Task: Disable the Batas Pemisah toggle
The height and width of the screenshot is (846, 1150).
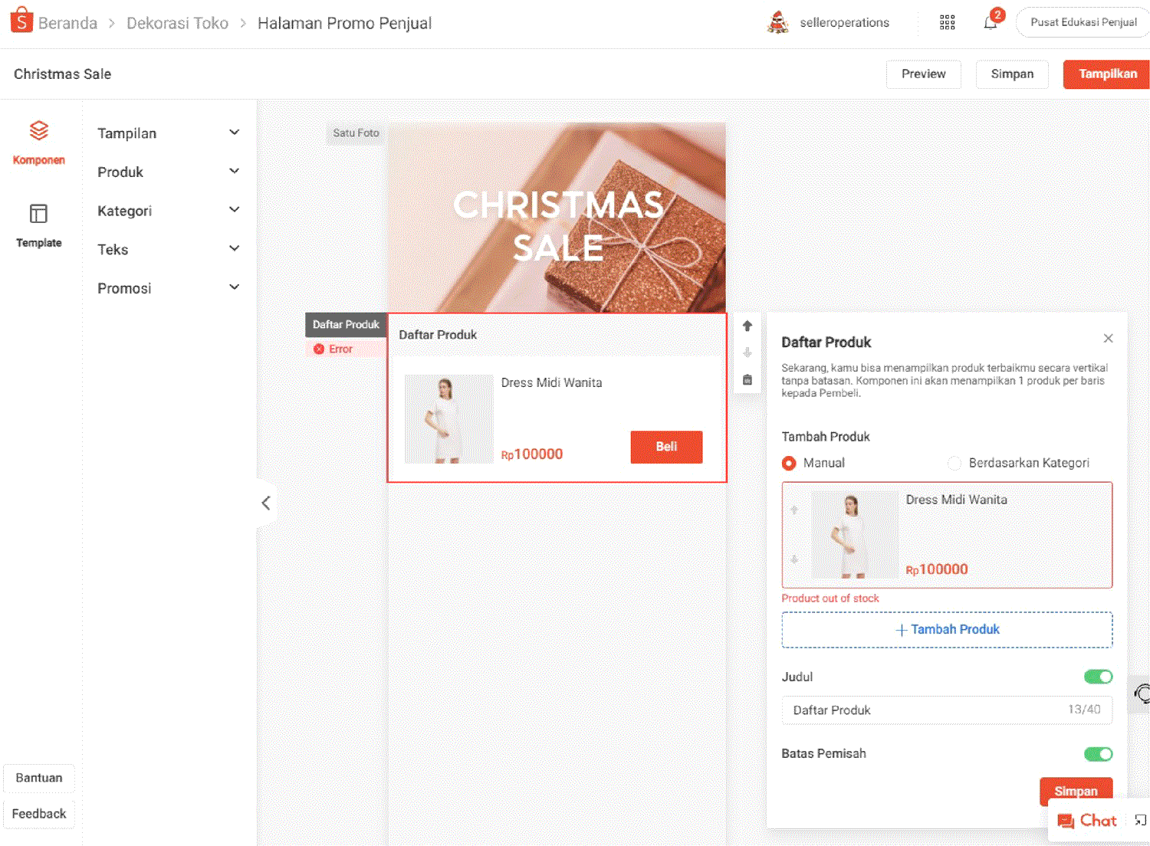Action: pyautogui.click(x=1098, y=754)
